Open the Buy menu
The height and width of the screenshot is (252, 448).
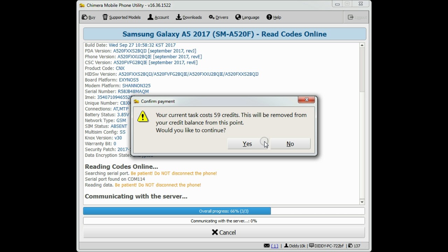[89, 17]
